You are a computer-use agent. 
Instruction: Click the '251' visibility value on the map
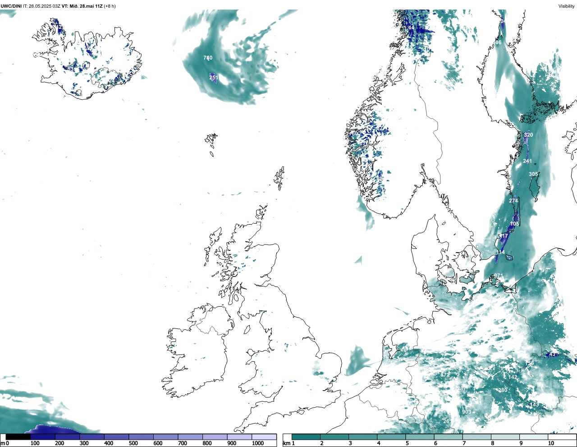214,78
